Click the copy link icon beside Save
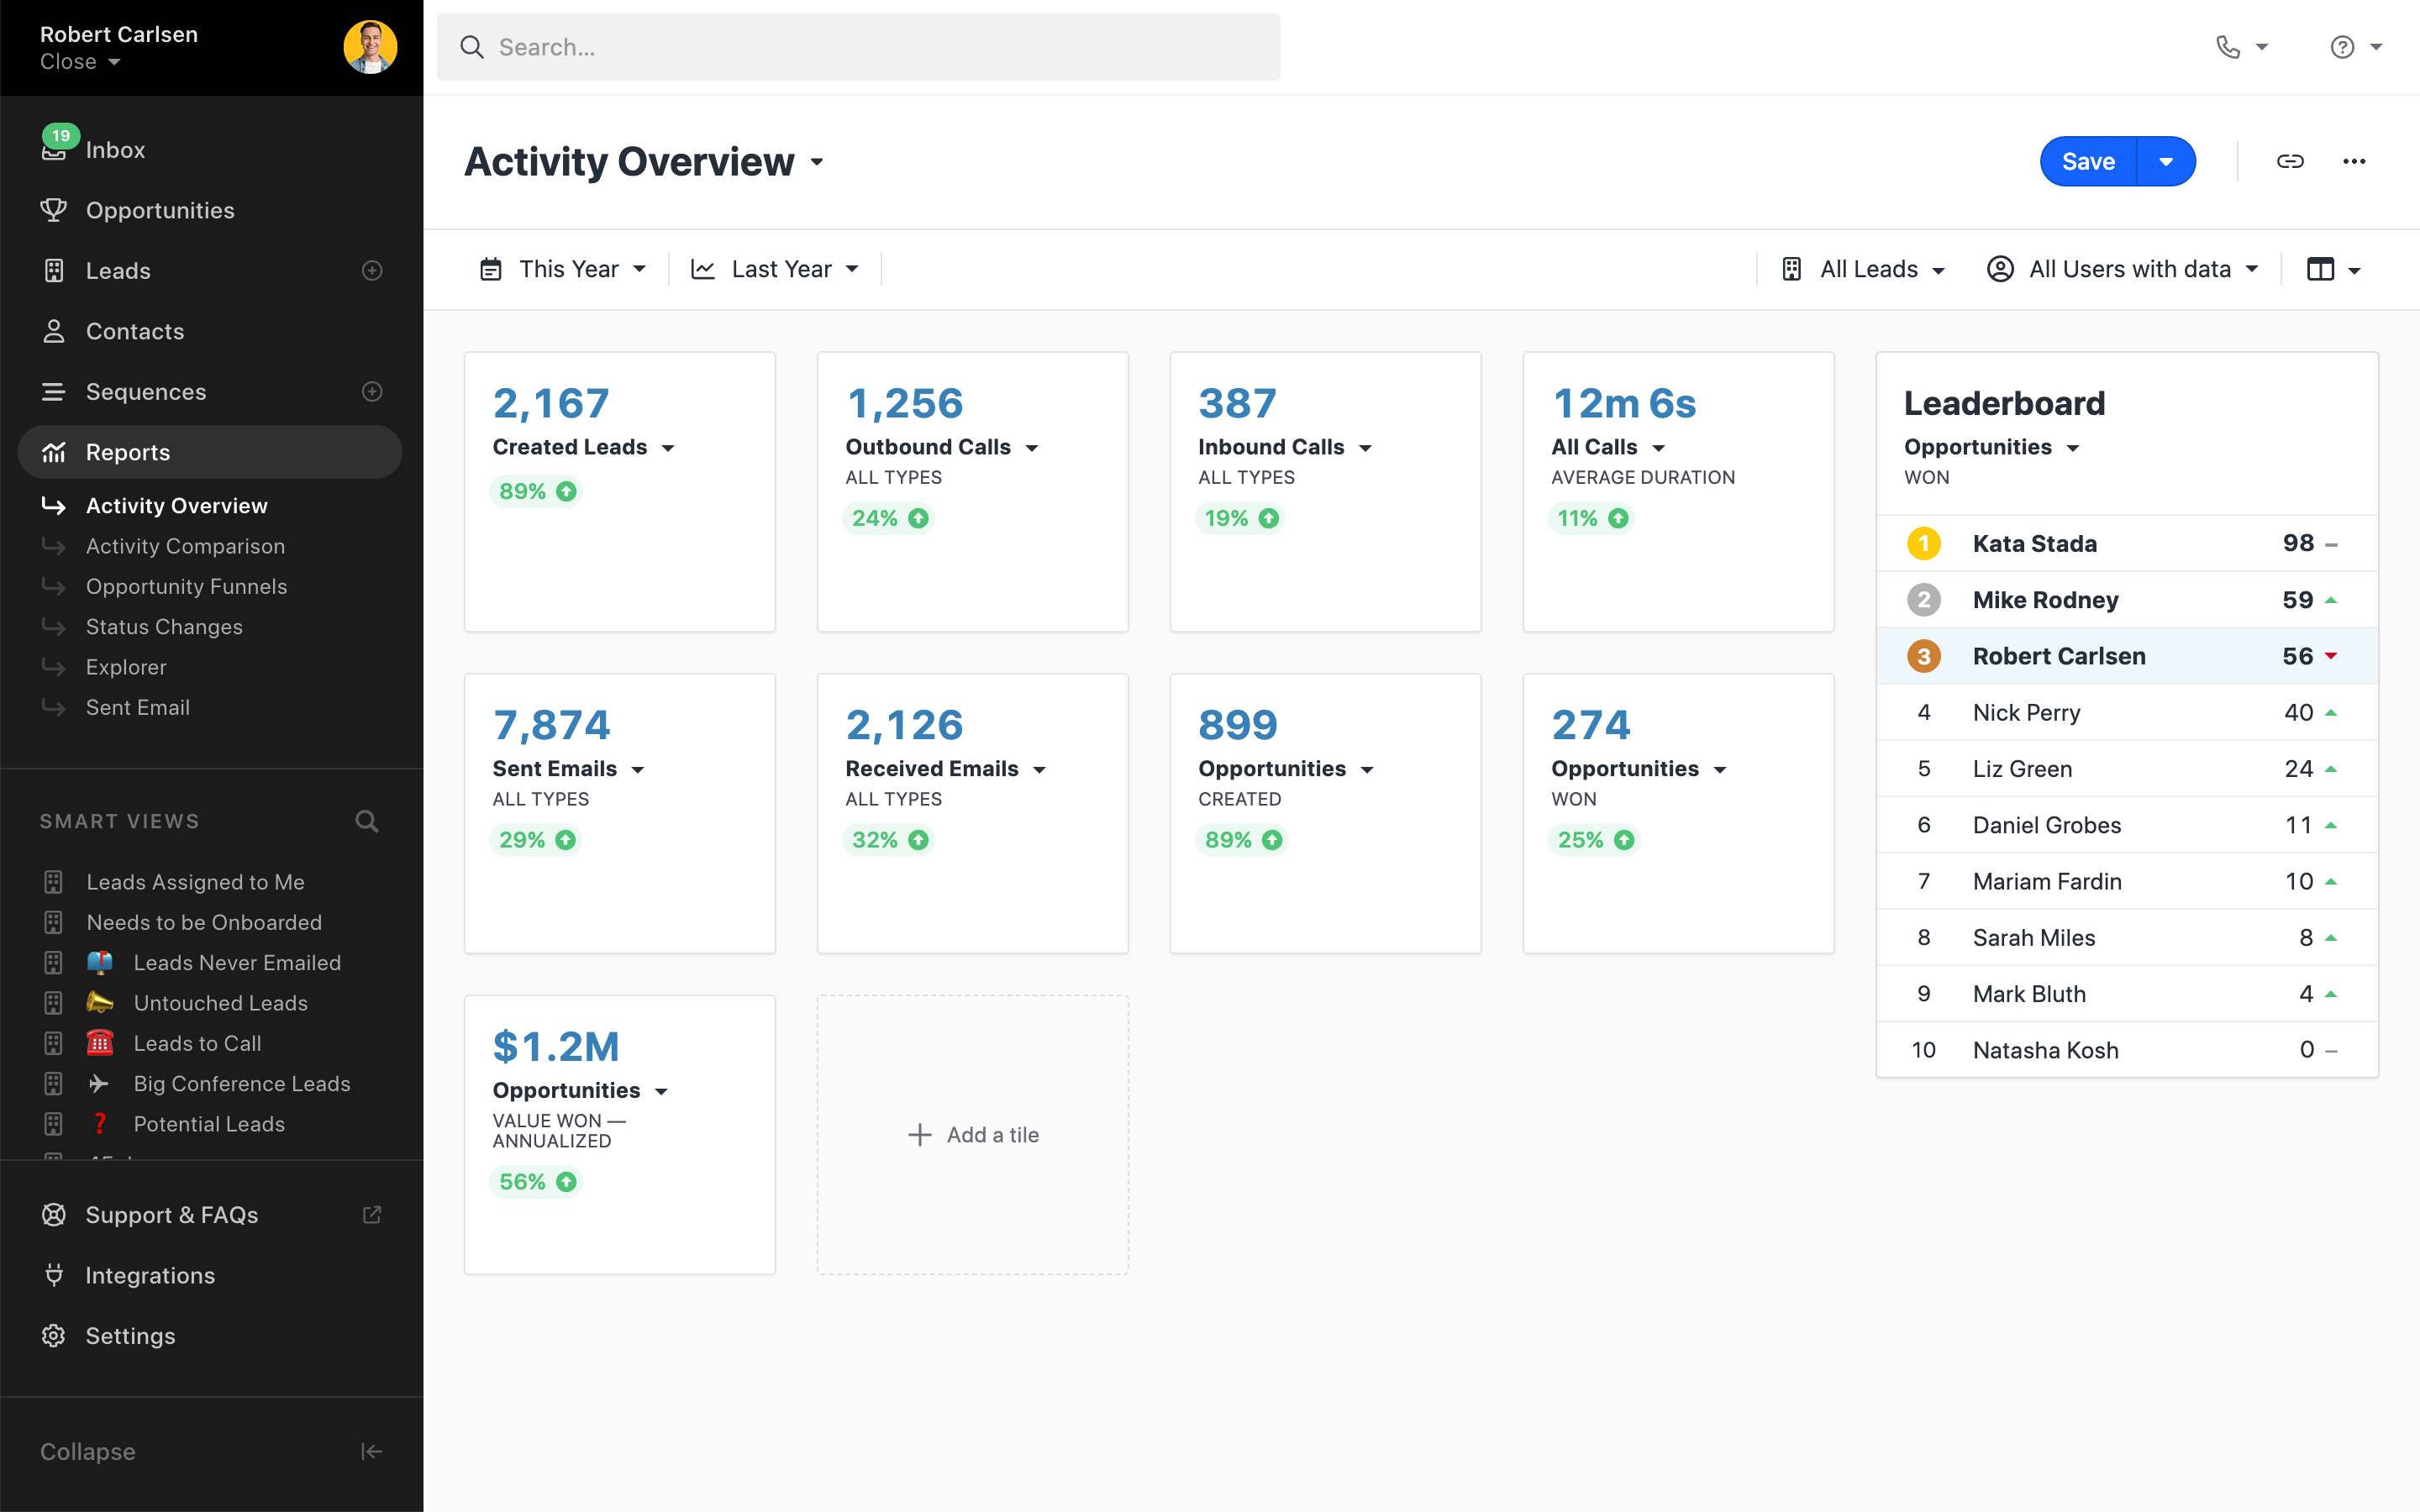Screen dimensions: 2420x1512 point(2290,161)
